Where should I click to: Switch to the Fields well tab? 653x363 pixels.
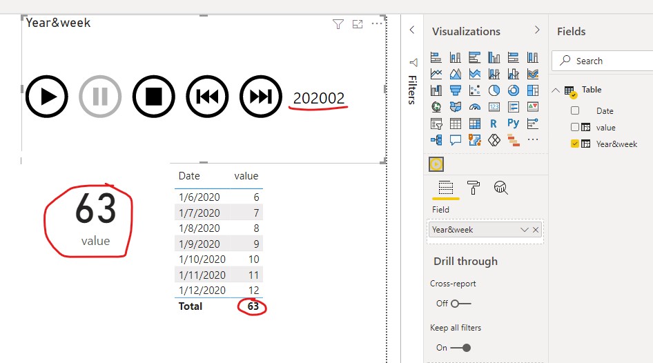pyautogui.click(x=446, y=188)
